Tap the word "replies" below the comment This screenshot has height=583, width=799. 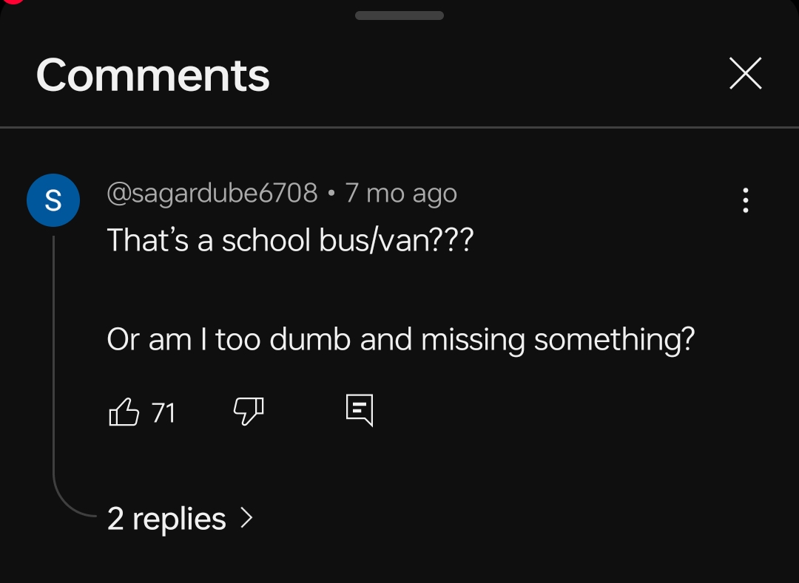(x=179, y=519)
